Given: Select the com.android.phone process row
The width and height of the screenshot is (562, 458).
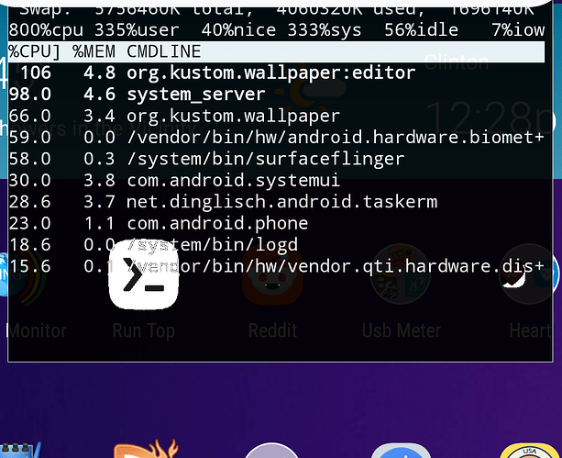Looking at the screenshot, I should coord(276,223).
